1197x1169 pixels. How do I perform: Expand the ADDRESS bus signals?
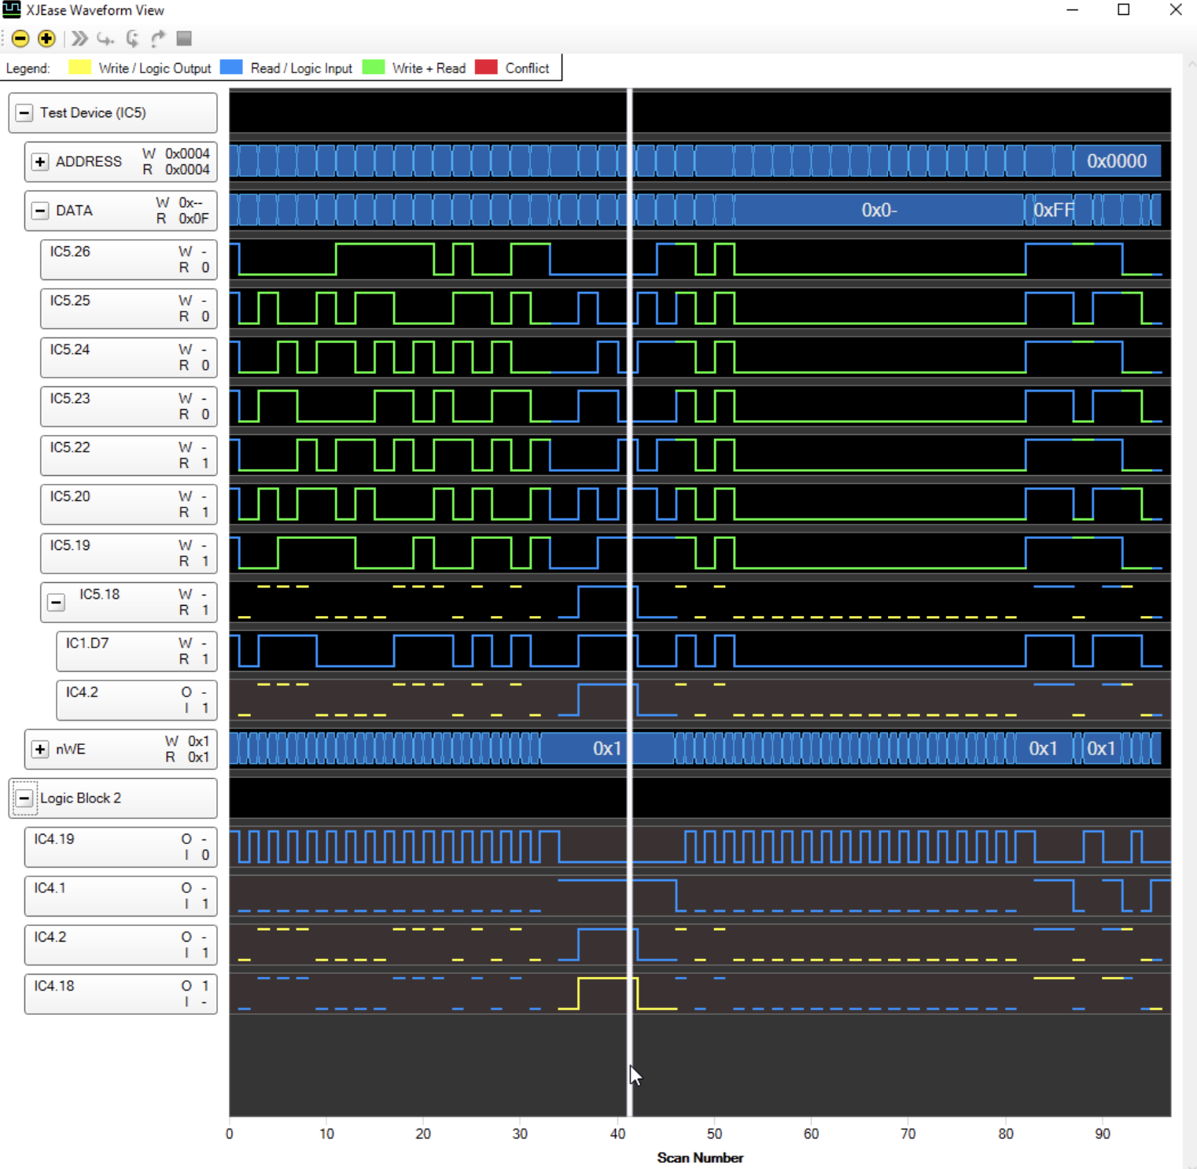[x=40, y=162]
